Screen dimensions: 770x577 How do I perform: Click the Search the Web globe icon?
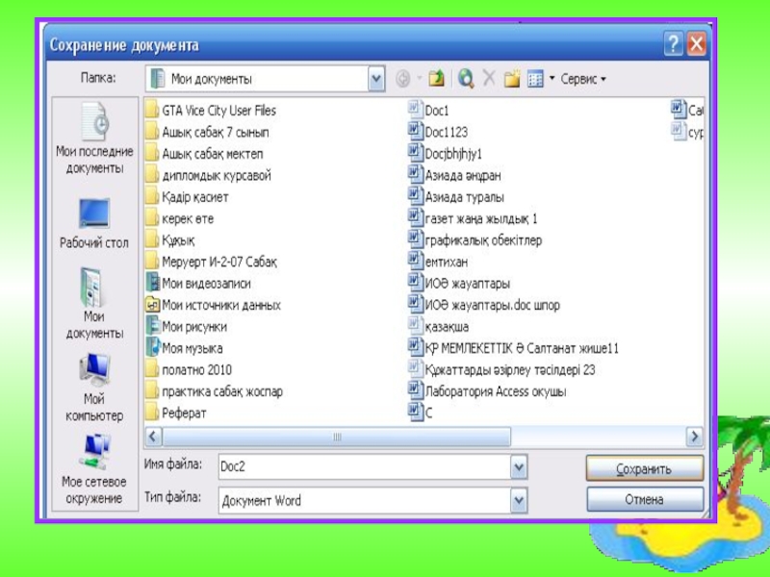click(x=466, y=79)
